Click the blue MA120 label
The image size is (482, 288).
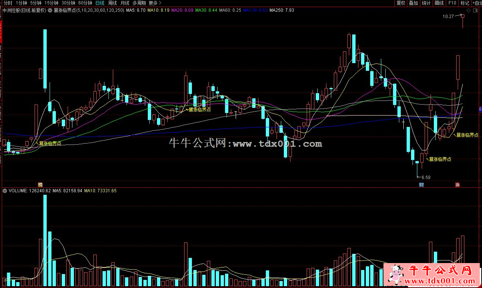(x=255, y=10)
